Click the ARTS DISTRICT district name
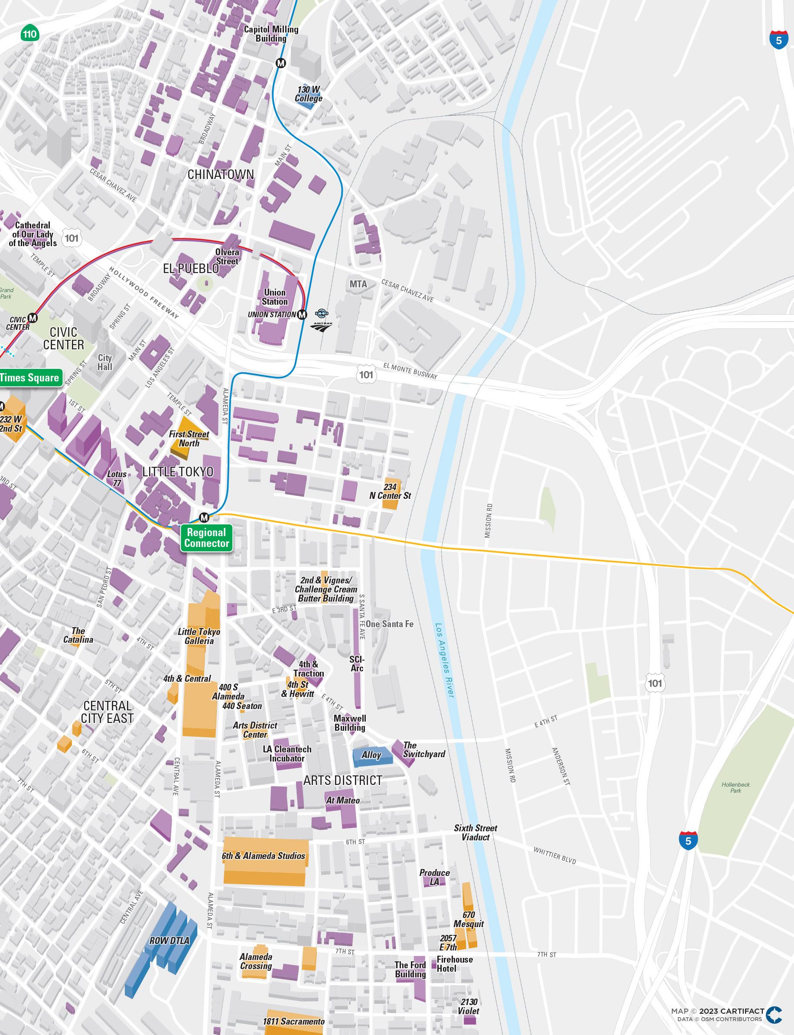This screenshot has width=794, height=1035. pyautogui.click(x=343, y=780)
